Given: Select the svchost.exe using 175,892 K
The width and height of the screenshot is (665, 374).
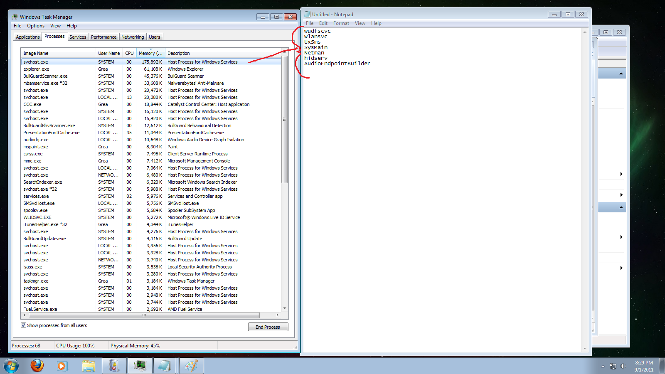Looking at the screenshot, I should (x=151, y=62).
